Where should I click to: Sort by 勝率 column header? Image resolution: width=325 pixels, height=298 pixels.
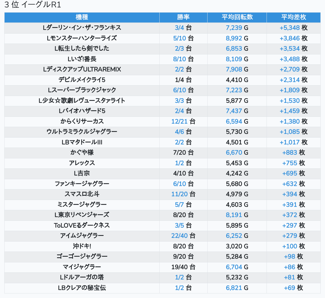click(x=183, y=17)
